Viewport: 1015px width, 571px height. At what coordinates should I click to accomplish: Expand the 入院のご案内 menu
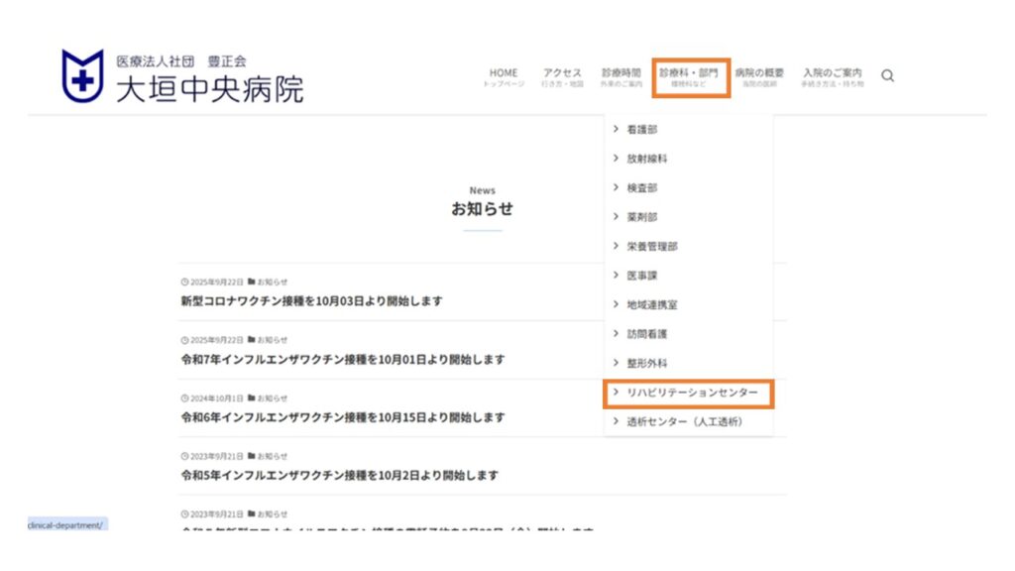point(832,76)
